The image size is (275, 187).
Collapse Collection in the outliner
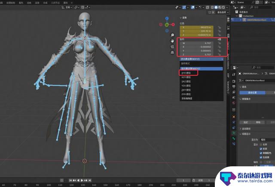[237, 16]
